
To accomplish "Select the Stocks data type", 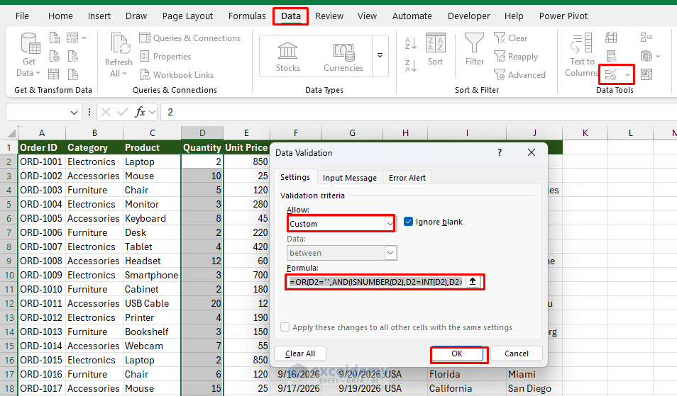I will point(288,57).
